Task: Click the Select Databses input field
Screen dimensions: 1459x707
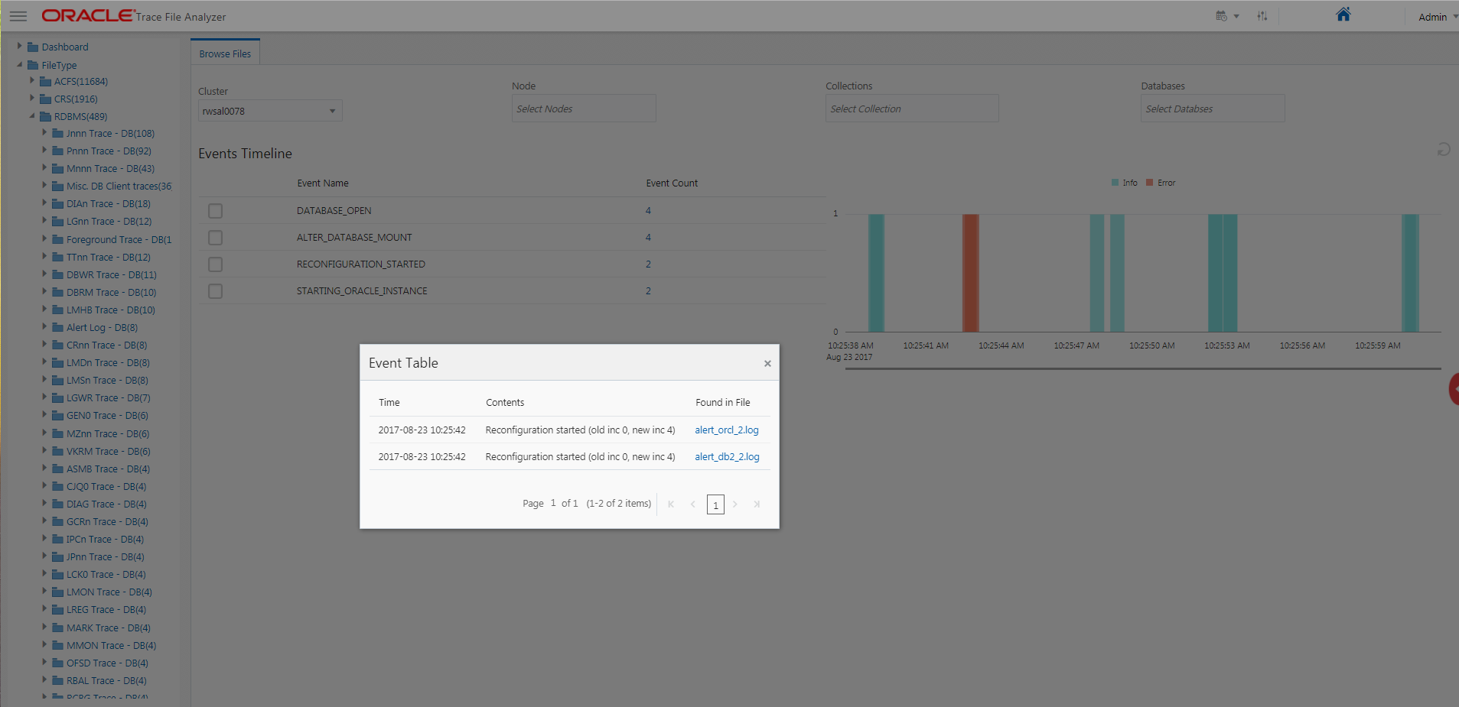Action: (x=1213, y=109)
